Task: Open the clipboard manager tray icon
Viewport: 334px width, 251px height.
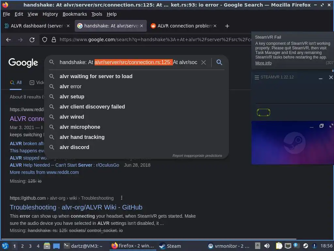Action: click(279, 246)
